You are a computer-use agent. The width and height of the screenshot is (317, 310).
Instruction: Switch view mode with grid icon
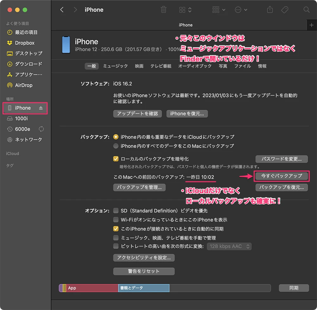click(x=185, y=10)
